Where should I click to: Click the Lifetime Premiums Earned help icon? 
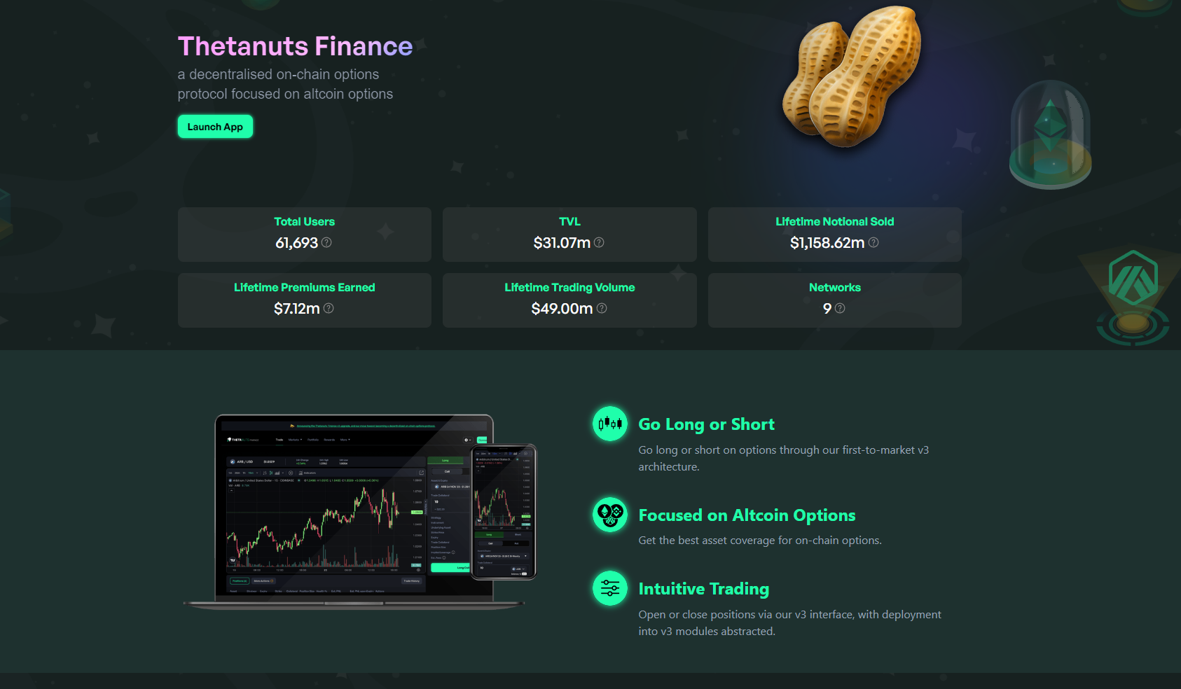coord(329,308)
